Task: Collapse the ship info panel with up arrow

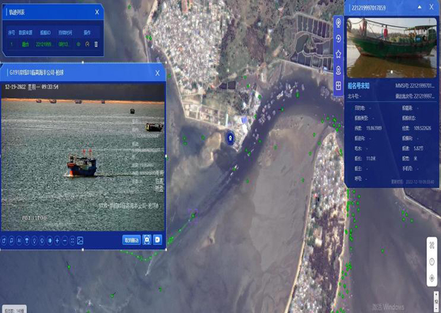Action: (x=419, y=8)
